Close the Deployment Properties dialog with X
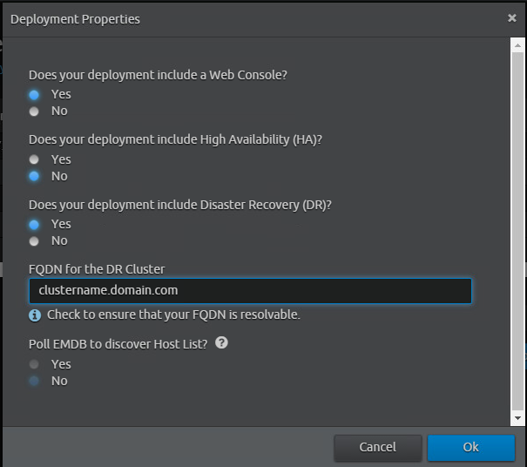The width and height of the screenshot is (527, 467). click(512, 17)
